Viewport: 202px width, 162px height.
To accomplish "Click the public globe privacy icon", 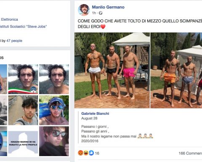I will [x=101, y=13].
